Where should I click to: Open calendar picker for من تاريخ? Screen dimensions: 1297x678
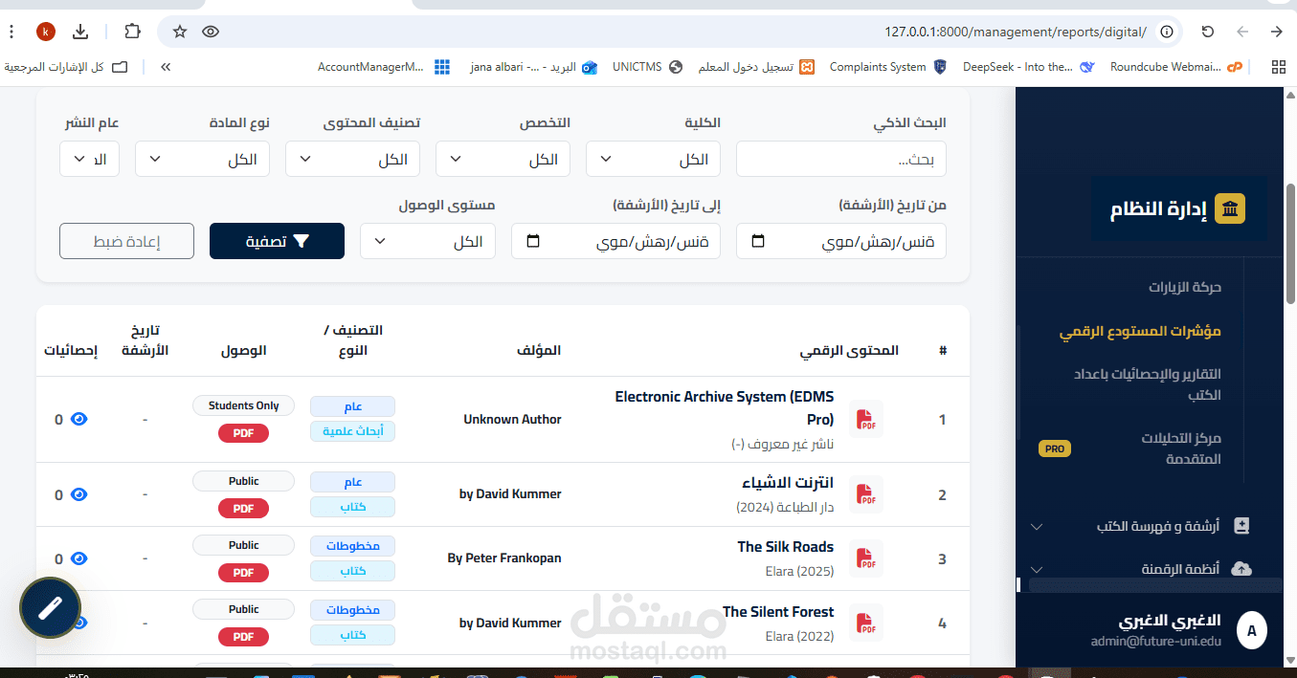(x=758, y=241)
